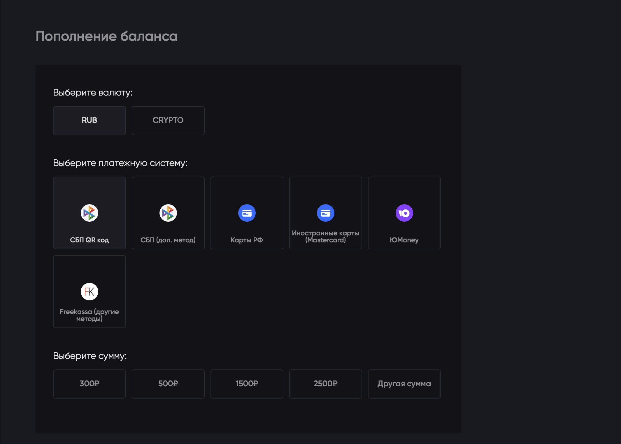
Task: Select the 2500₽ amount option
Action: click(326, 384)
